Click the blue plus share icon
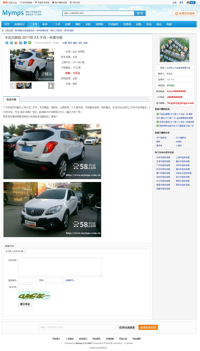 coord(7,43)
